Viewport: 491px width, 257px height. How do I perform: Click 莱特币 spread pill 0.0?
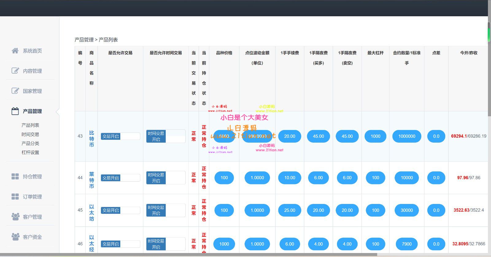[x=436, y=178]
